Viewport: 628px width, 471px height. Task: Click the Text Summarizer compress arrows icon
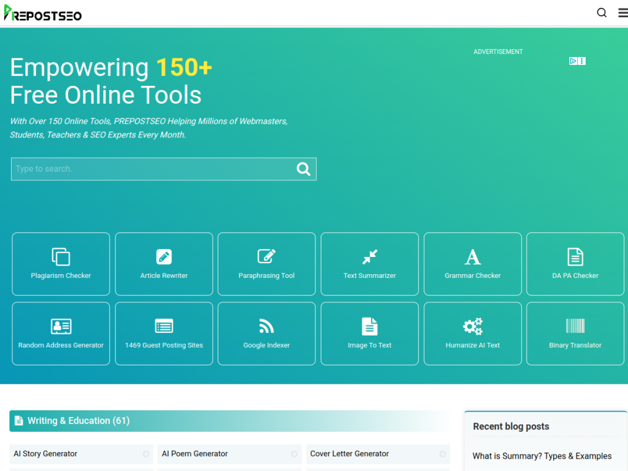[x=370, y=257]
